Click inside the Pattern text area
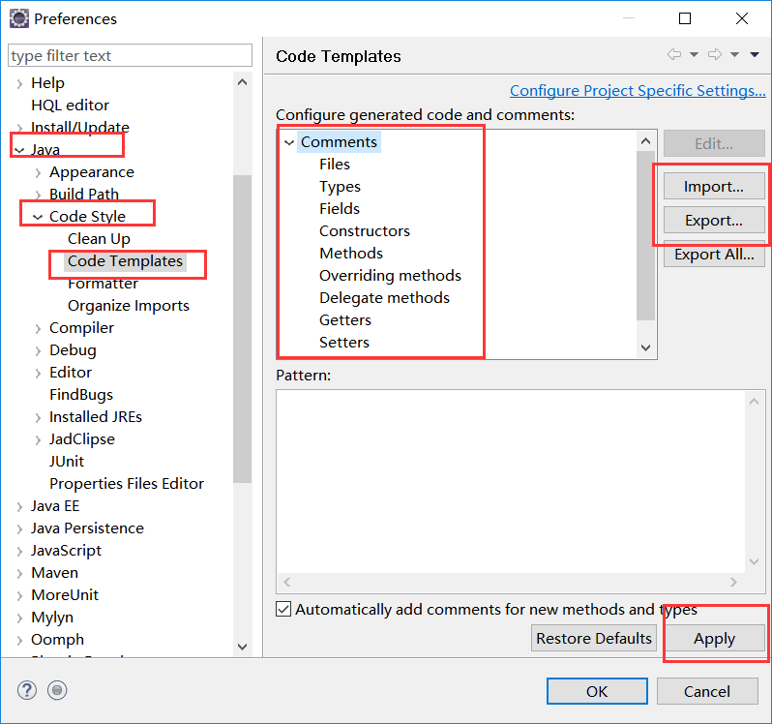 [x=511, y=482]
